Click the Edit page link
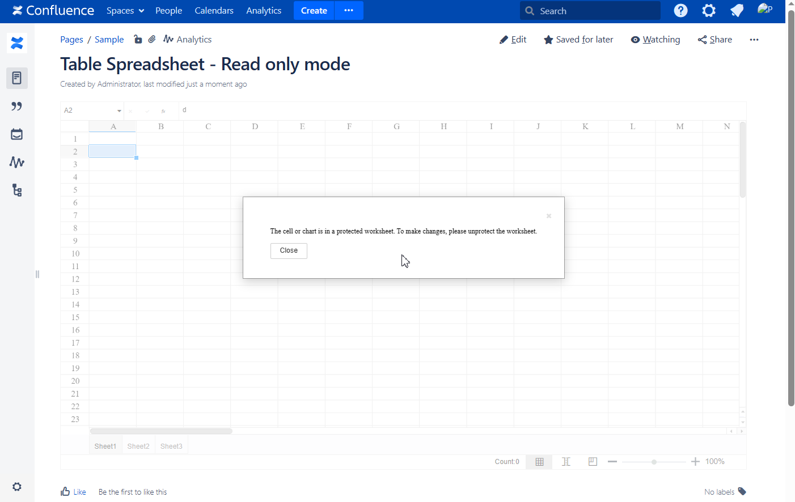 [513, 40]
